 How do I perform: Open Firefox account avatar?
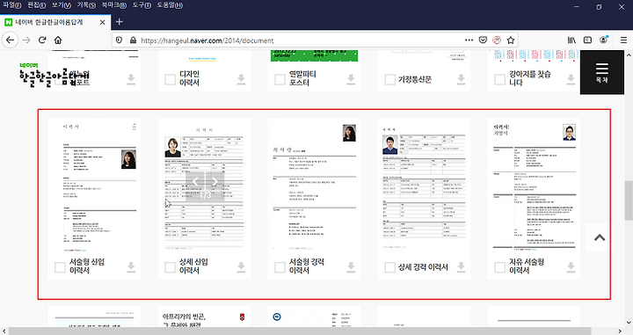[604, 40]
